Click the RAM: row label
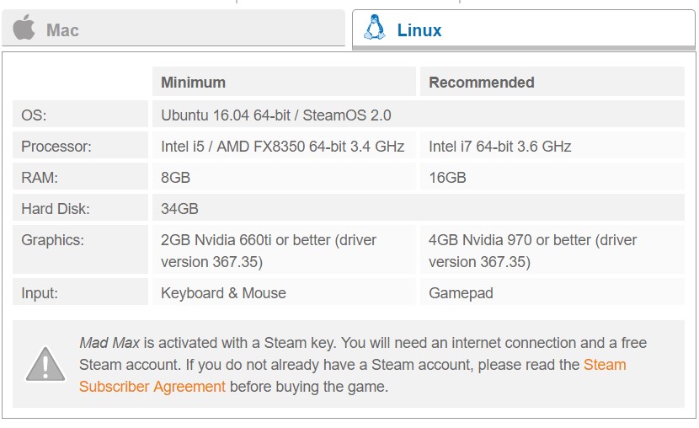 (x=80, y=178)
